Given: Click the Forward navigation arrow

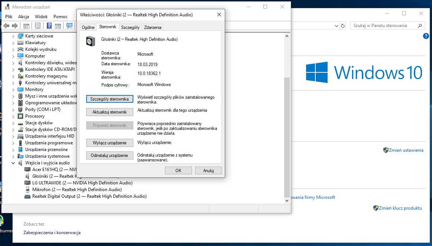Looking at the screenshot, I should pos(14,26).
